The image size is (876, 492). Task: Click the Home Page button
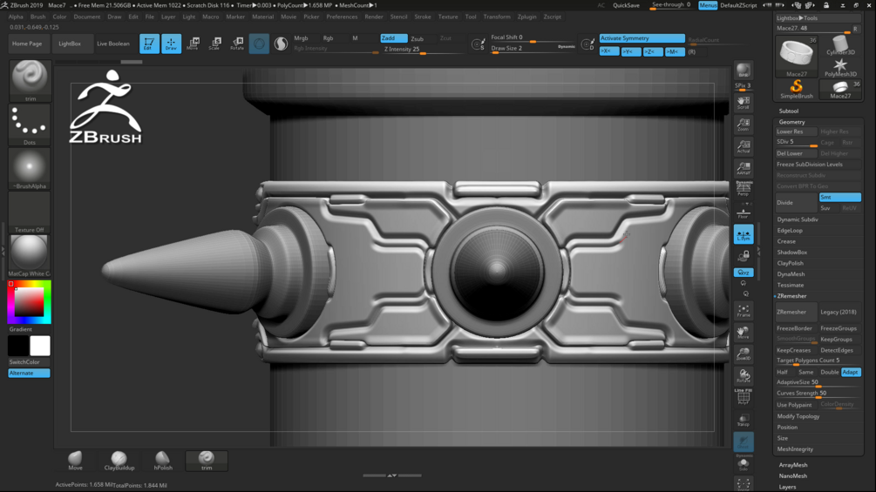click(27, 44)
